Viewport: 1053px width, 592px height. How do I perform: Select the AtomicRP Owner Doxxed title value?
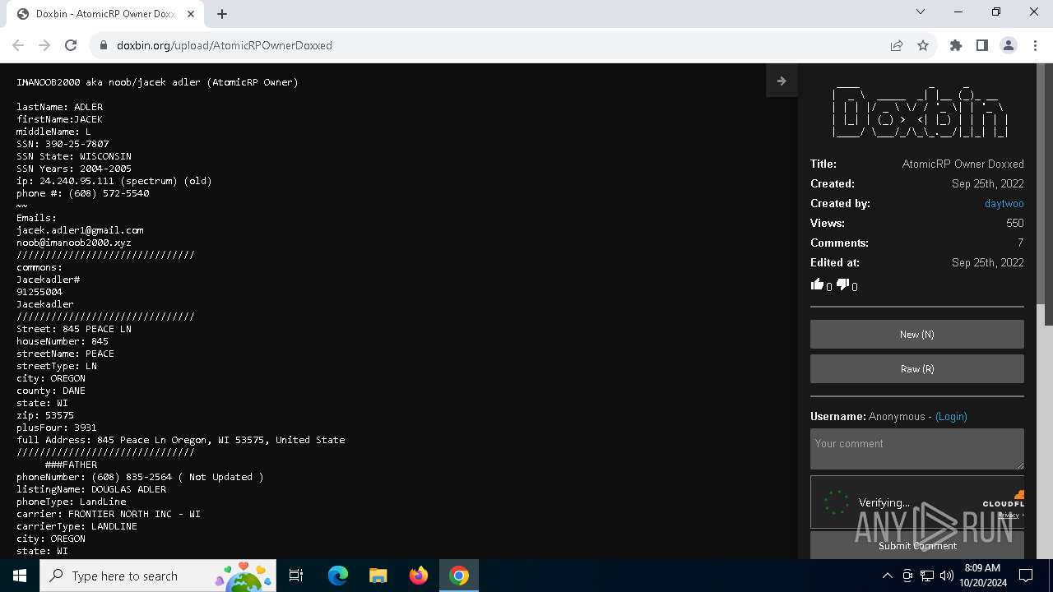(963, 164)
